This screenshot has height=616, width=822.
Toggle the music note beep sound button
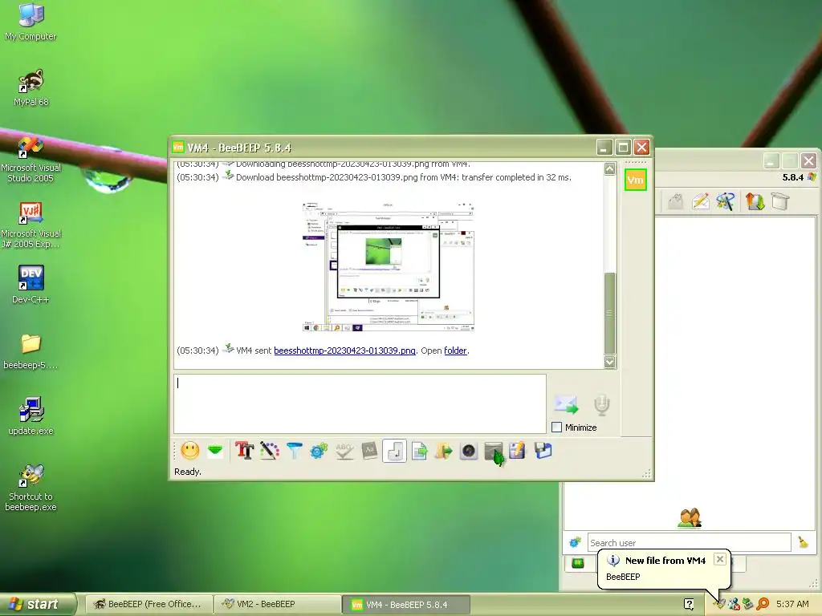(394, 451)
